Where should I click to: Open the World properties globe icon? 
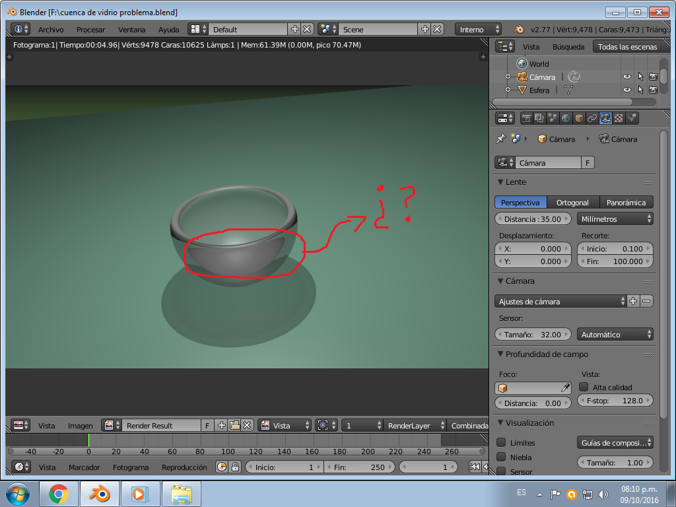(x=566, y=118)
